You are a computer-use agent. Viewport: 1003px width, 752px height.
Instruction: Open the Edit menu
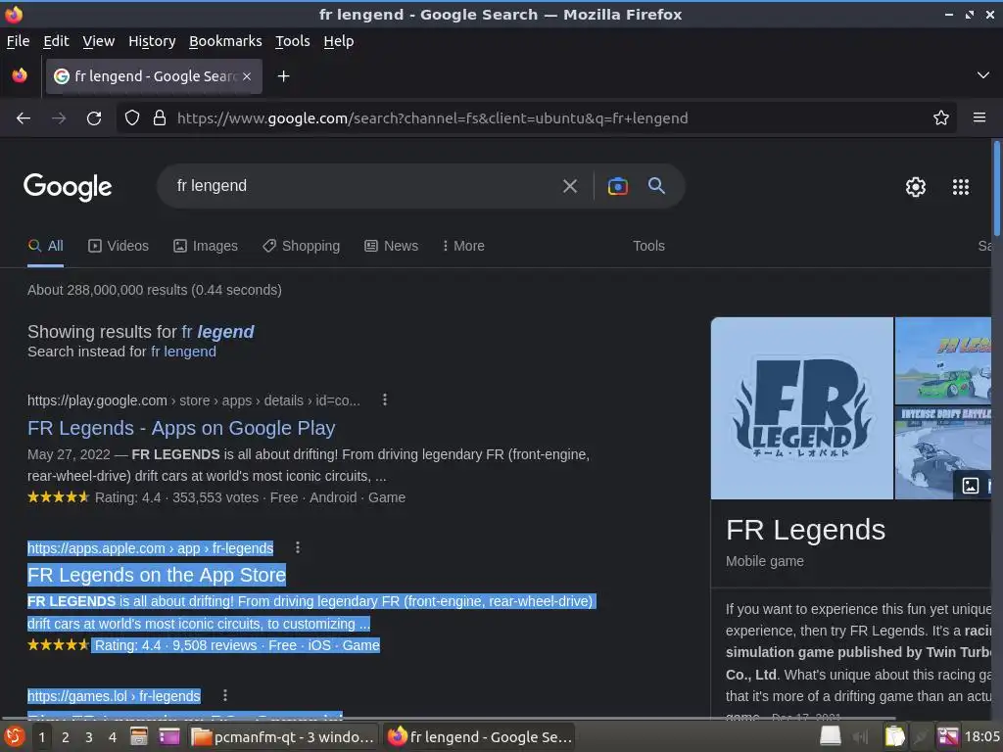point(56,41)
